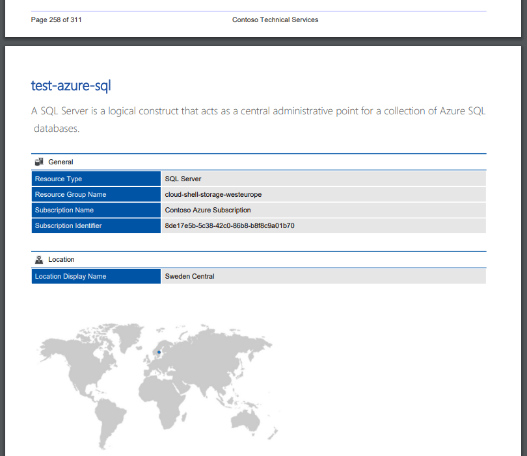Click Contoso Technical Services footer text

click(275, 19)
